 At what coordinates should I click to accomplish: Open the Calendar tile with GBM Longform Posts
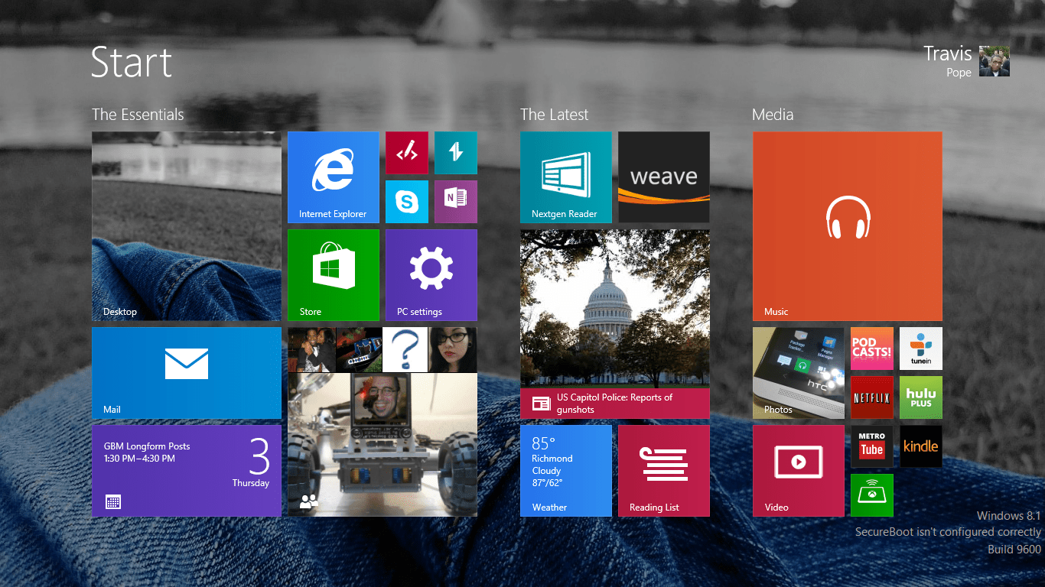186,471
